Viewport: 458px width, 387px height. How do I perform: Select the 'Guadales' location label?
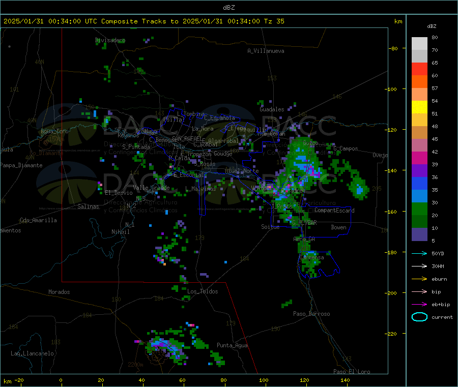pos(272,109)
